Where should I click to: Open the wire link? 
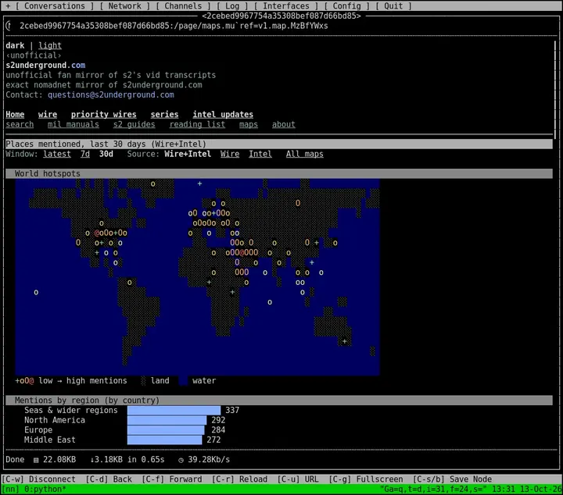(x=48, y=114)
